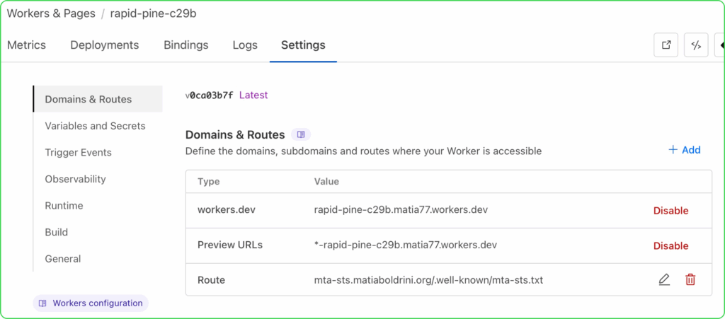Click the Workers configuration docs badge
Image resolution: width=725 pixels, height=319 pixels.
pyautogui.click(x=91, y=303)
